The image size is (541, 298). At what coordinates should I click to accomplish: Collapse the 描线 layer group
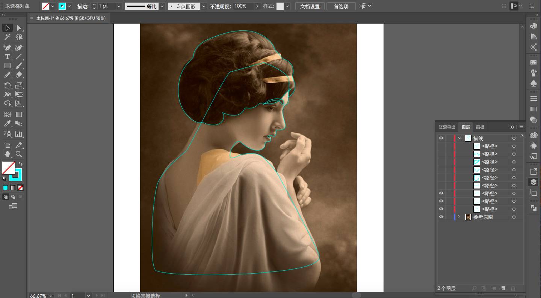tap(459, 138)
